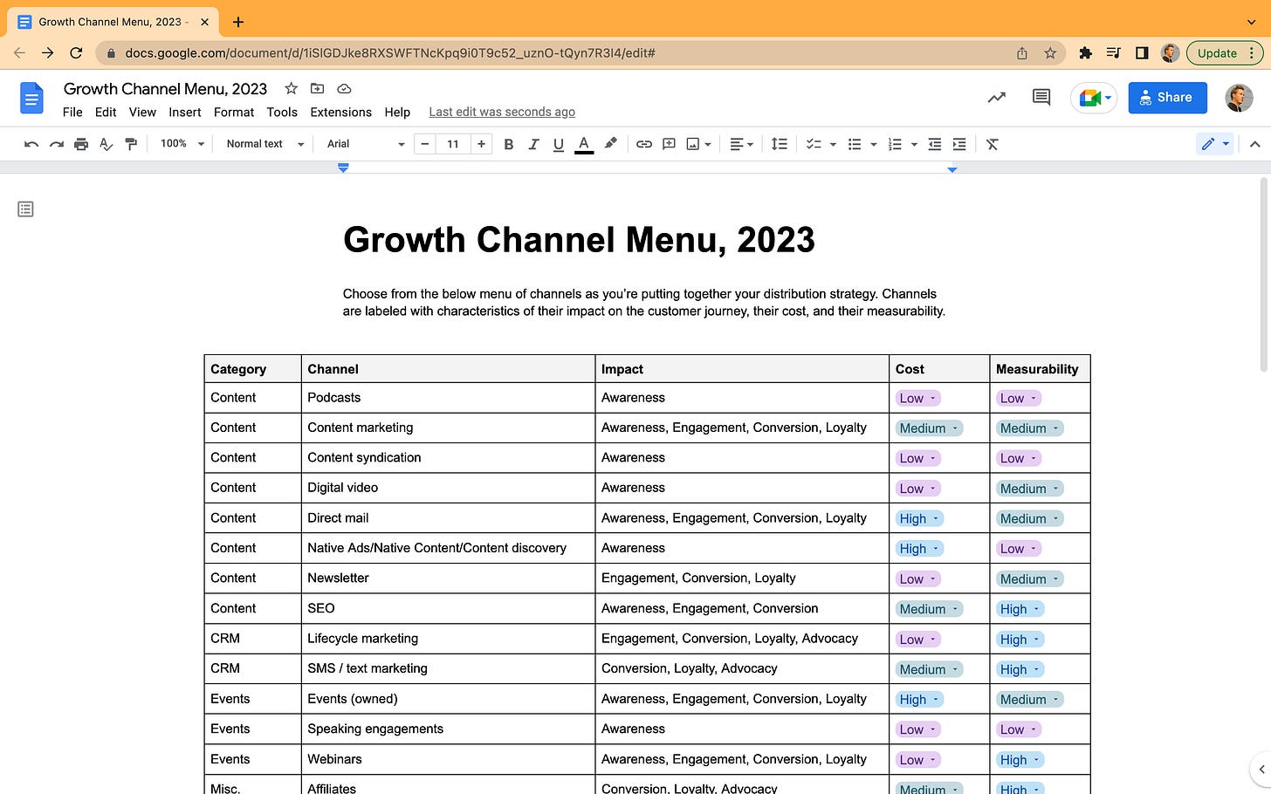
Task: Open the File menu
Action: [72, 113]
